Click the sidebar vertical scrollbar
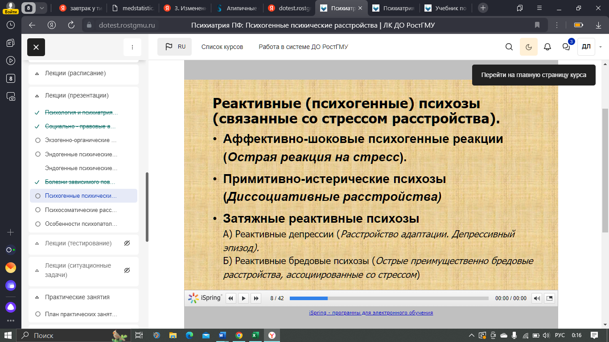The width and height of the screenshot is (609, 342). 147,207
